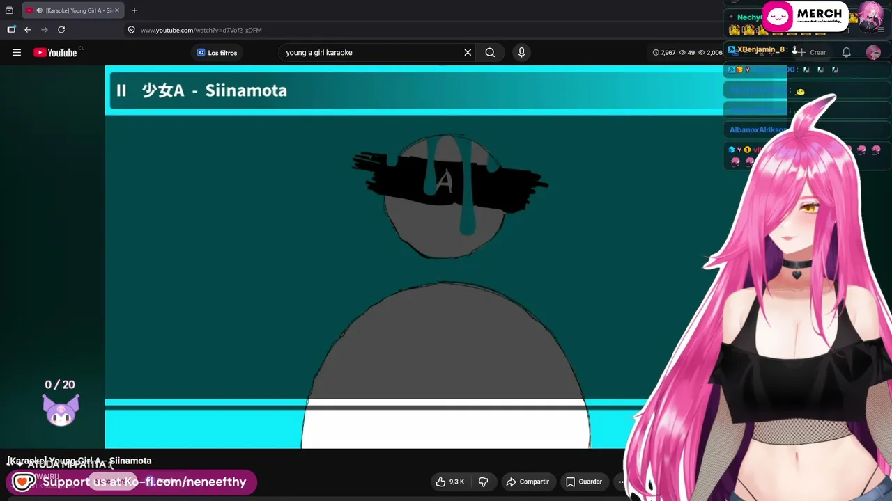This screenshot has height=501, width=892.
Task: Open the YouTube account avatar menu
Action: point(873,52)
